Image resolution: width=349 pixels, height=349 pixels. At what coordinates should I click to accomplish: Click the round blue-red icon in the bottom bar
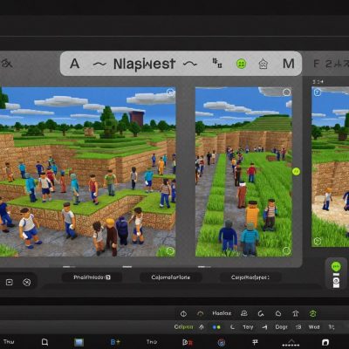coord(222,342)
